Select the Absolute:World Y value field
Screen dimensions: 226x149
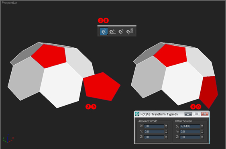pyautogui.click(x=154, y=132)
